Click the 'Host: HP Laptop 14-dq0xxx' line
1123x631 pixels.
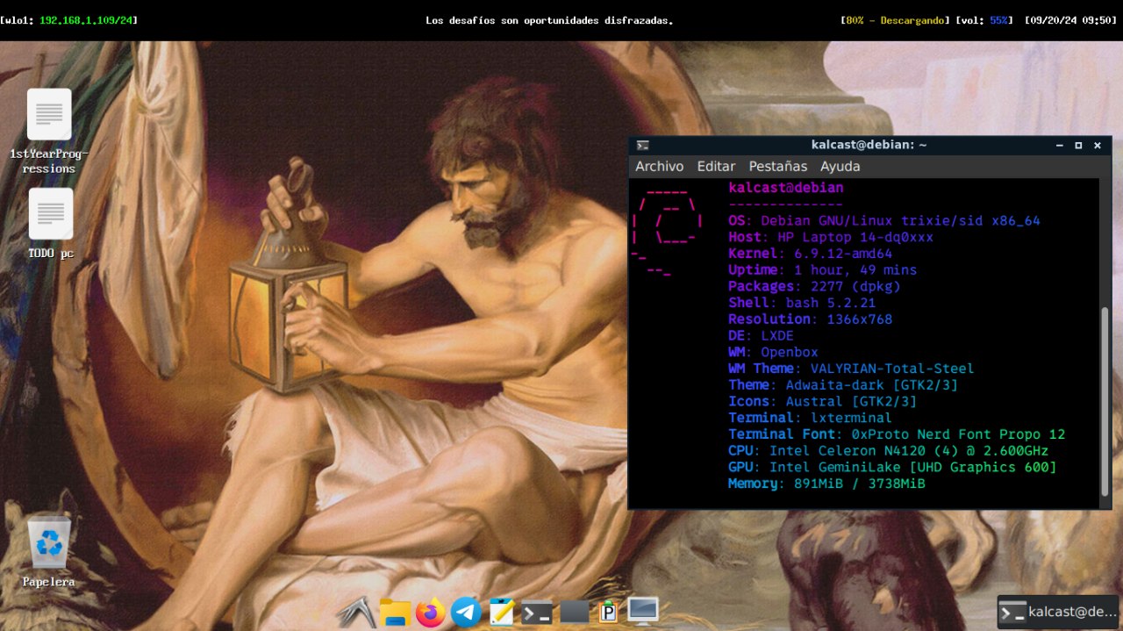click(831, 237)
